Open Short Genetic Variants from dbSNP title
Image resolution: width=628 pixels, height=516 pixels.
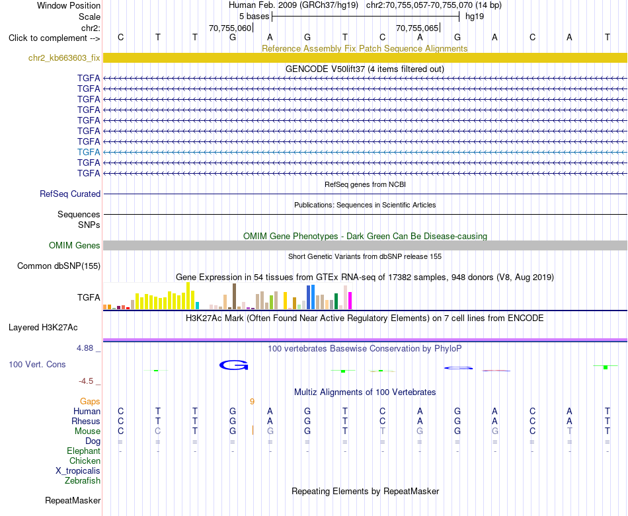coord(365,256)
